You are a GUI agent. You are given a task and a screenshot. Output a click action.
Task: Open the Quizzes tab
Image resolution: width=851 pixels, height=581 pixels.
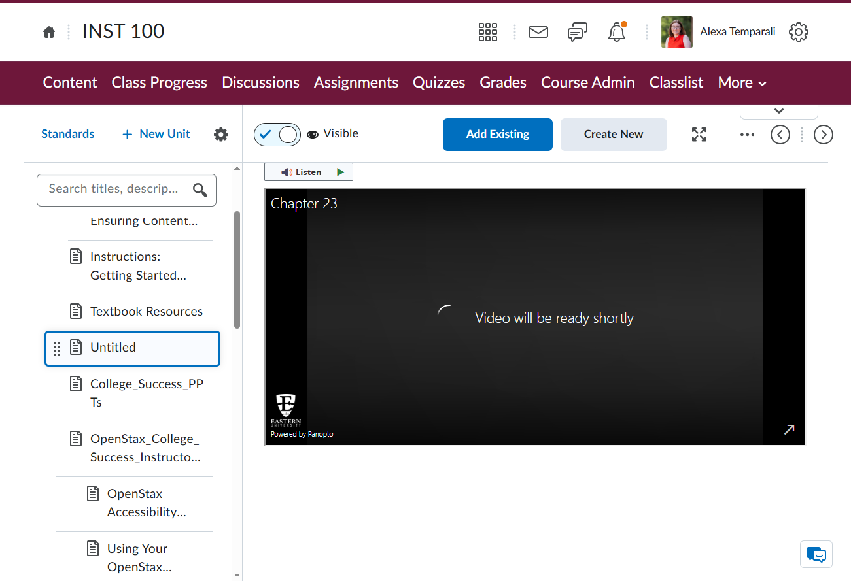click(439, 83)
